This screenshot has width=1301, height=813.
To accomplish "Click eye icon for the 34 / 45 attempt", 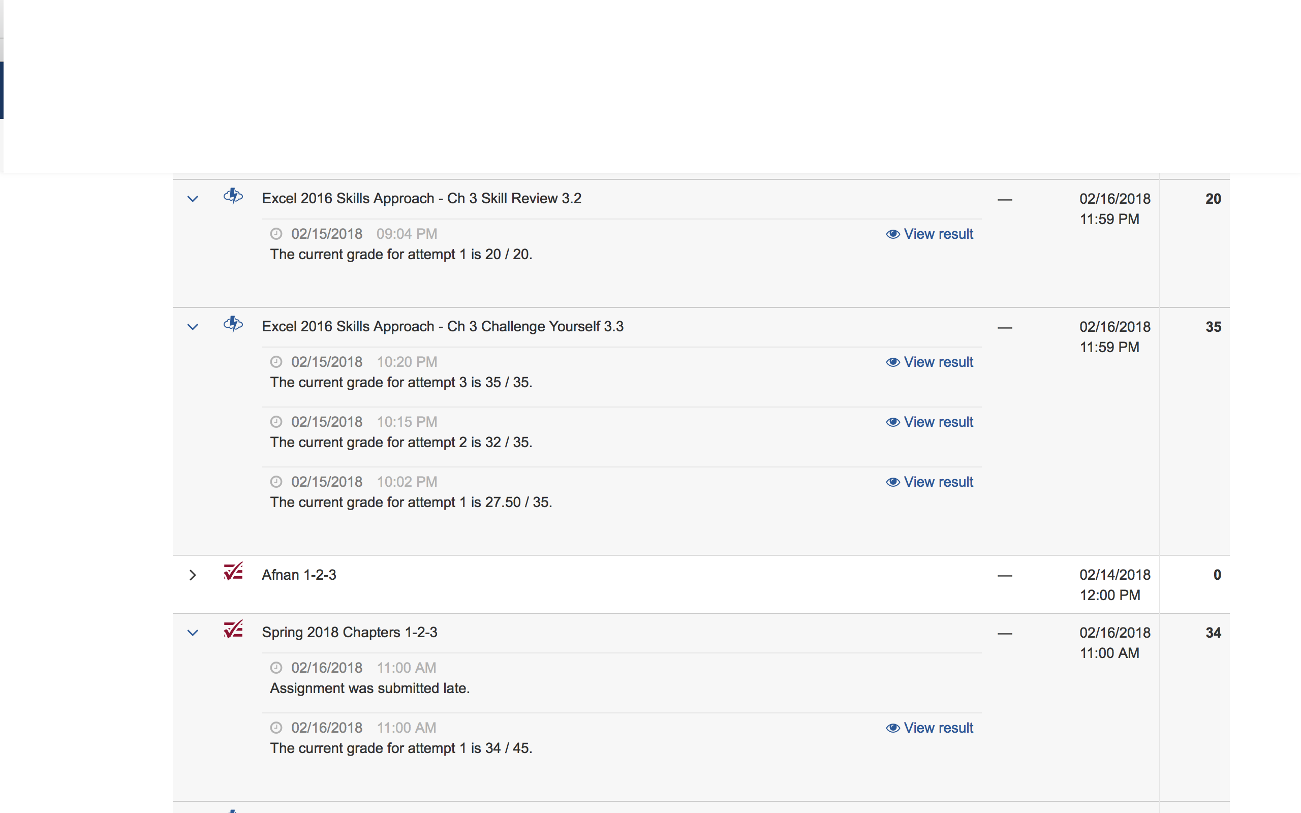I will [x=893, y=728].
